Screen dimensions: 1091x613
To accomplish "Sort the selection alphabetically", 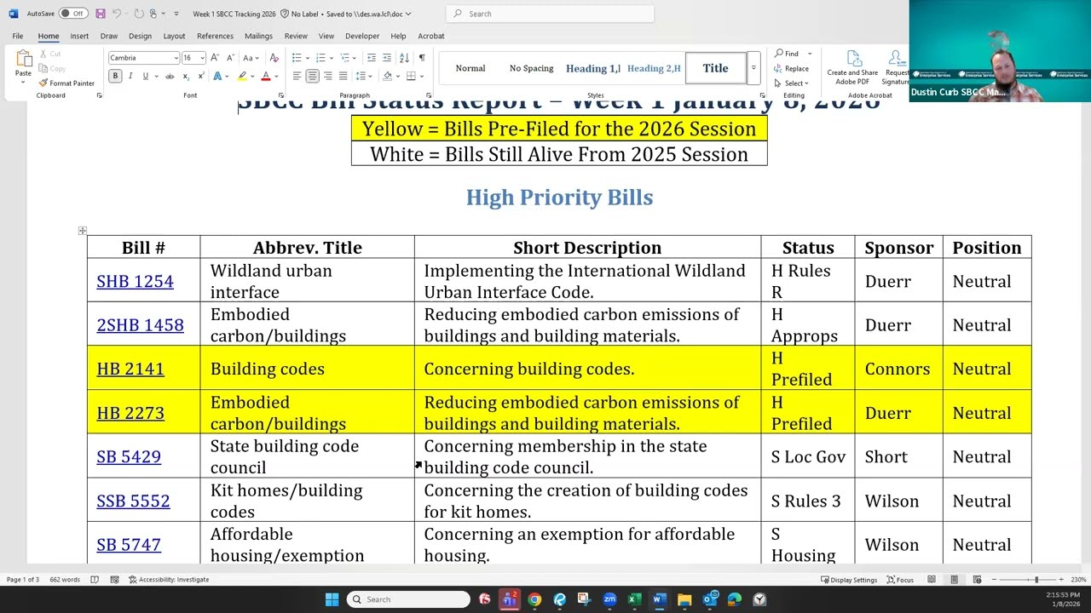I will point(404,58).
